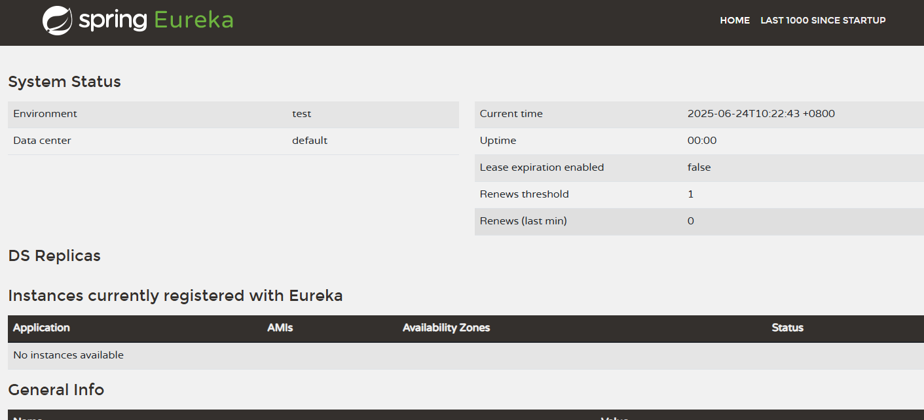Click the Current time label
This screenshot has width=924, height=420.
[x=511, y=114]
